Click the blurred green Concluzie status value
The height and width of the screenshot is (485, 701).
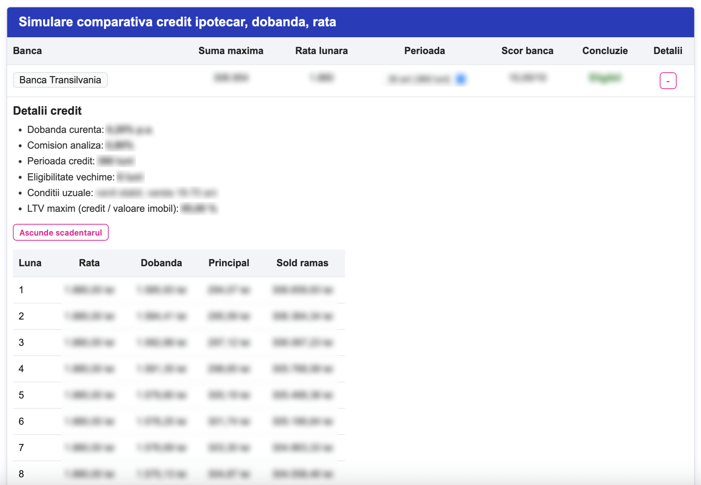tap(605, 78)
